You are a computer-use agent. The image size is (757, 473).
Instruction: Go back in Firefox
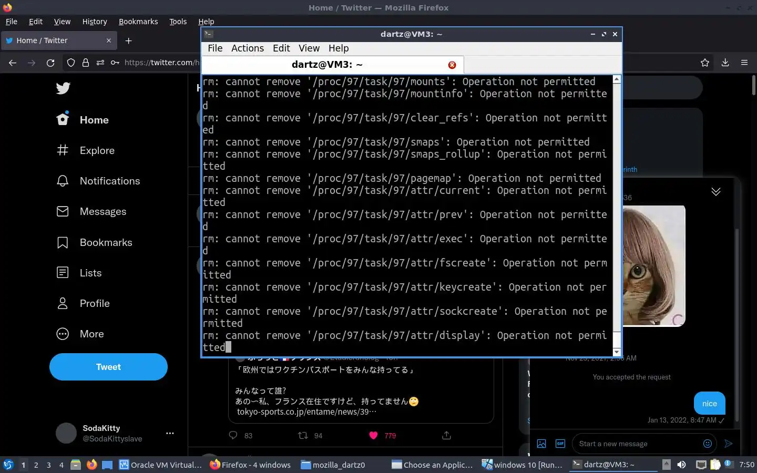[x=13, y=63]
